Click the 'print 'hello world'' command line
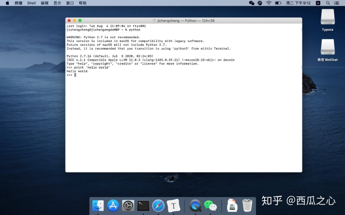 [88, 67]
